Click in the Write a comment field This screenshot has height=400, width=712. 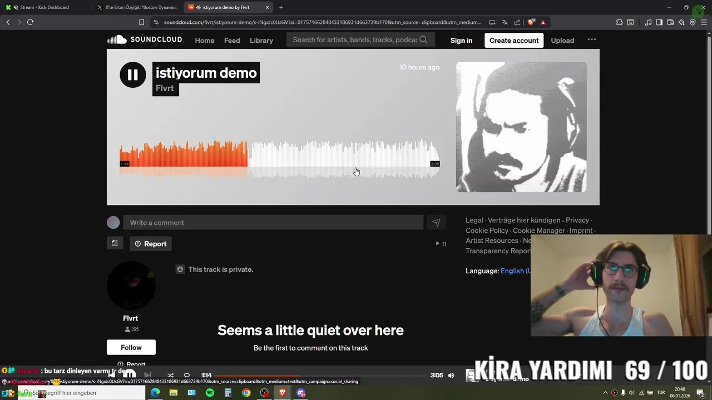click(x=273, y=223)
